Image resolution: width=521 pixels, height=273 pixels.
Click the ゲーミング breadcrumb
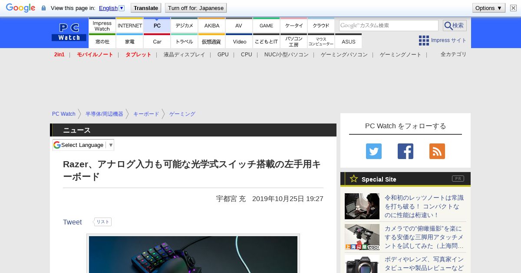(x=182, y=114)
